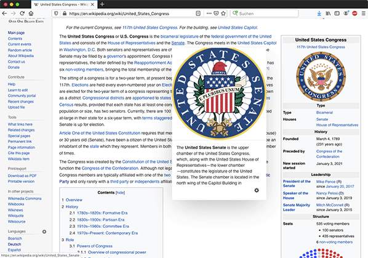Toggle the sidebar icon in toolbar
This screenshot has height=258, width=368.
coord(337,14)
